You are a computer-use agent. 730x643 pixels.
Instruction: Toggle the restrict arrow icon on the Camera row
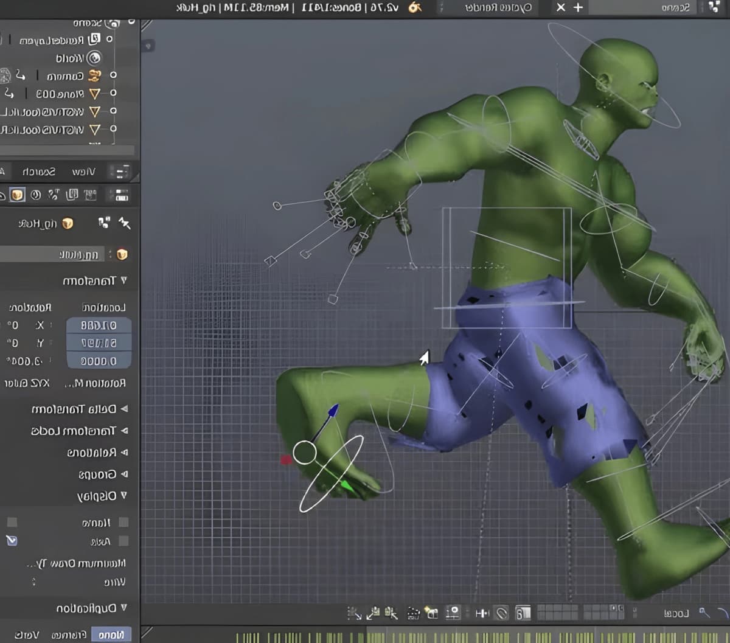pyautogui.click(x=21, y=75)
